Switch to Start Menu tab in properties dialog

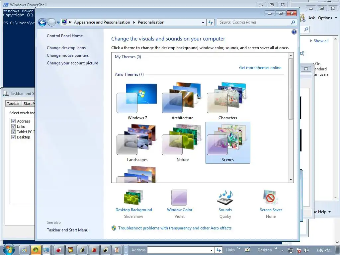(x=29, y=104)
